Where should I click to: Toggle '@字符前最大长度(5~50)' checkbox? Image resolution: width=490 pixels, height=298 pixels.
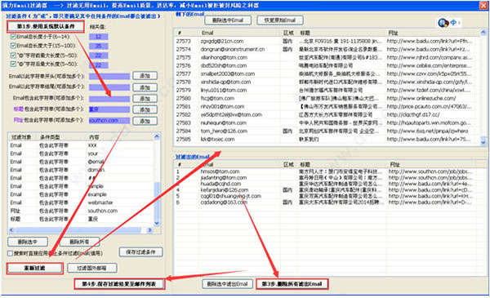13,56
